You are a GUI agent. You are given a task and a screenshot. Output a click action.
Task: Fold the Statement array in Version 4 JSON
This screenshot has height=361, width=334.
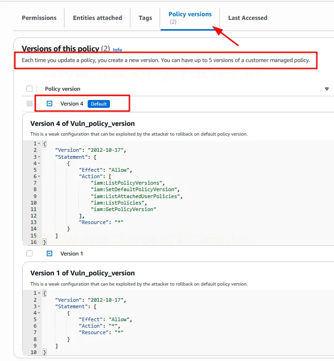click(39, 157)
